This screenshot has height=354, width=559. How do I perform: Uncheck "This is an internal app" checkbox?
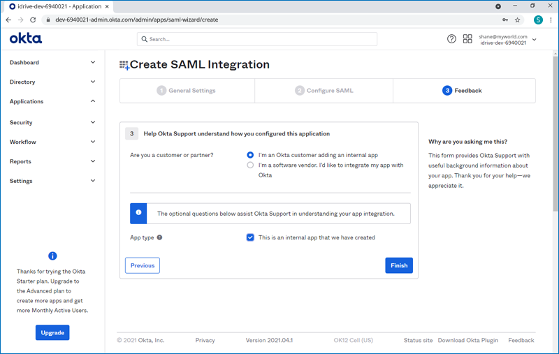[x=250, y=237]
